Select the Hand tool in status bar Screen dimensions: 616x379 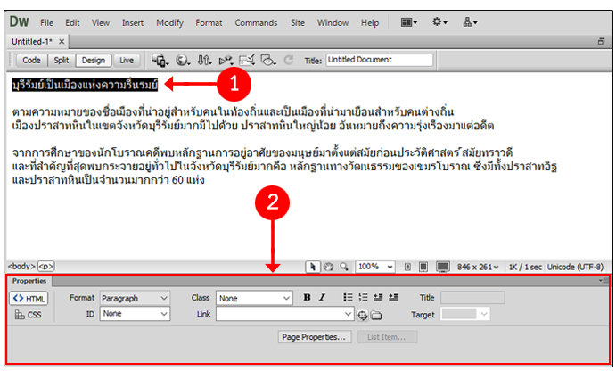[x=327, y=266]
